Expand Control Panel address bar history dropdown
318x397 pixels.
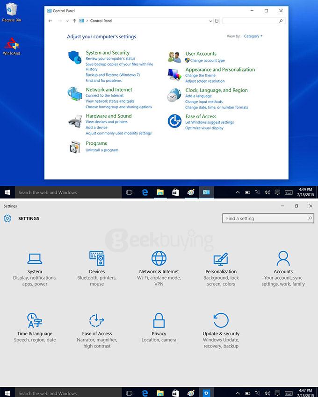210,21
